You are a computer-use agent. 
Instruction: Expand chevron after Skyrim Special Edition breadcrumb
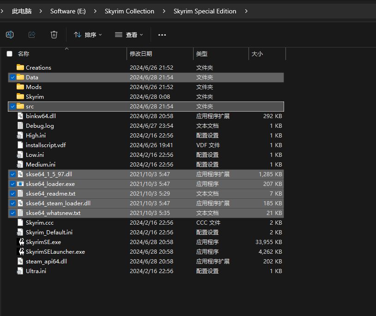(246, 11)
